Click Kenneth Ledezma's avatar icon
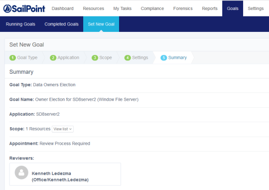269x190 pixels. tap(21, 173)
